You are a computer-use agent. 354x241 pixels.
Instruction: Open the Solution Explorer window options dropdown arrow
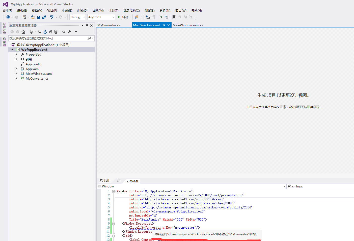coord(83,25)
